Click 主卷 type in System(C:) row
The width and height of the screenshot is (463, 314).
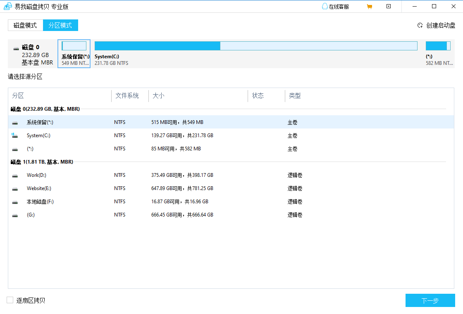click(x=292, y=136)
